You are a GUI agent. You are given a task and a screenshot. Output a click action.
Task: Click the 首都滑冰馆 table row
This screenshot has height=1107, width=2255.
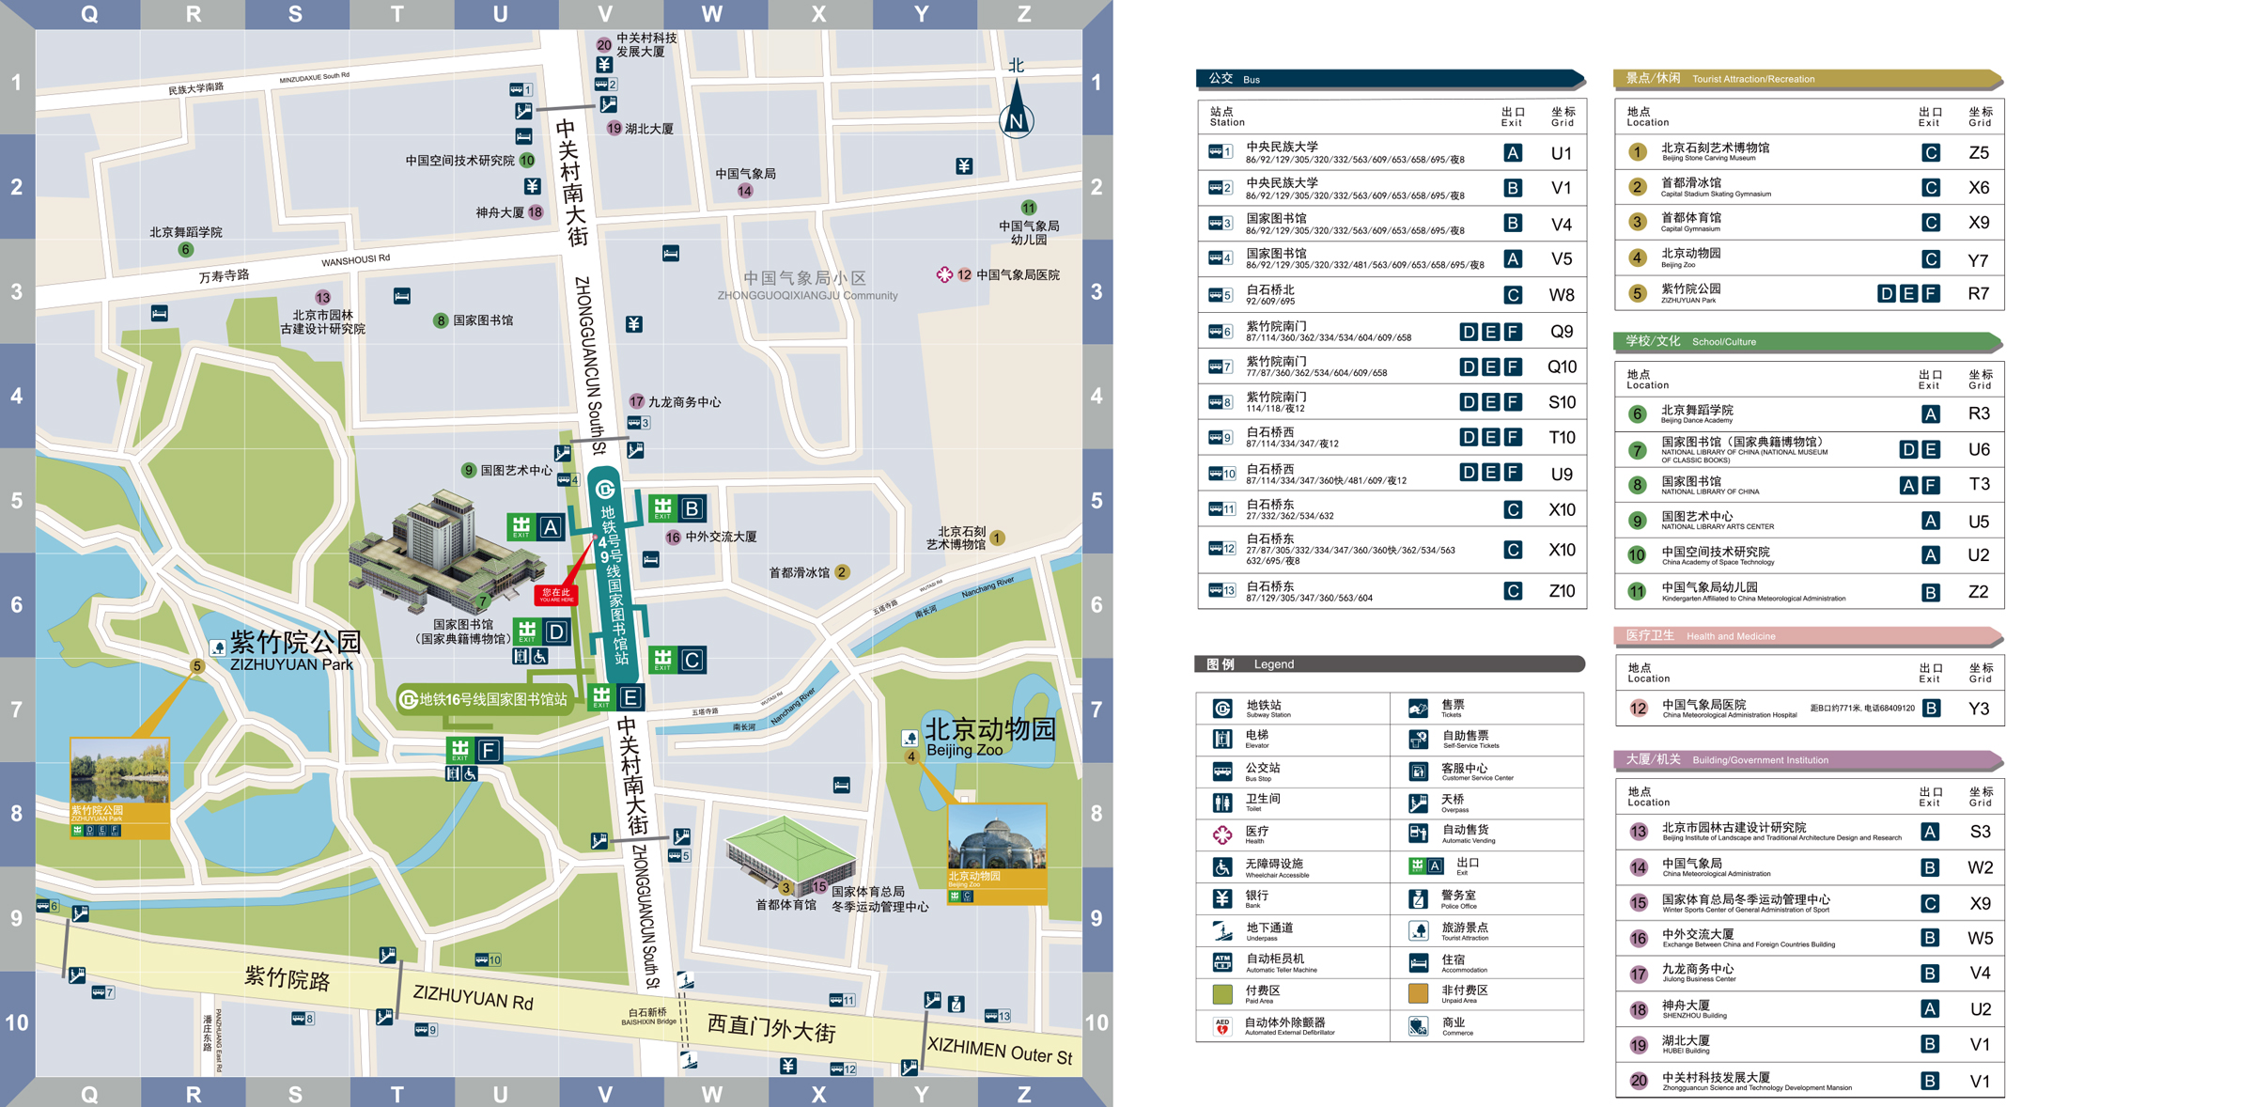tap(1810, 187)
